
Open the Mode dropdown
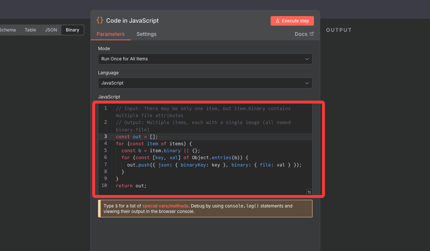point(205,59)
